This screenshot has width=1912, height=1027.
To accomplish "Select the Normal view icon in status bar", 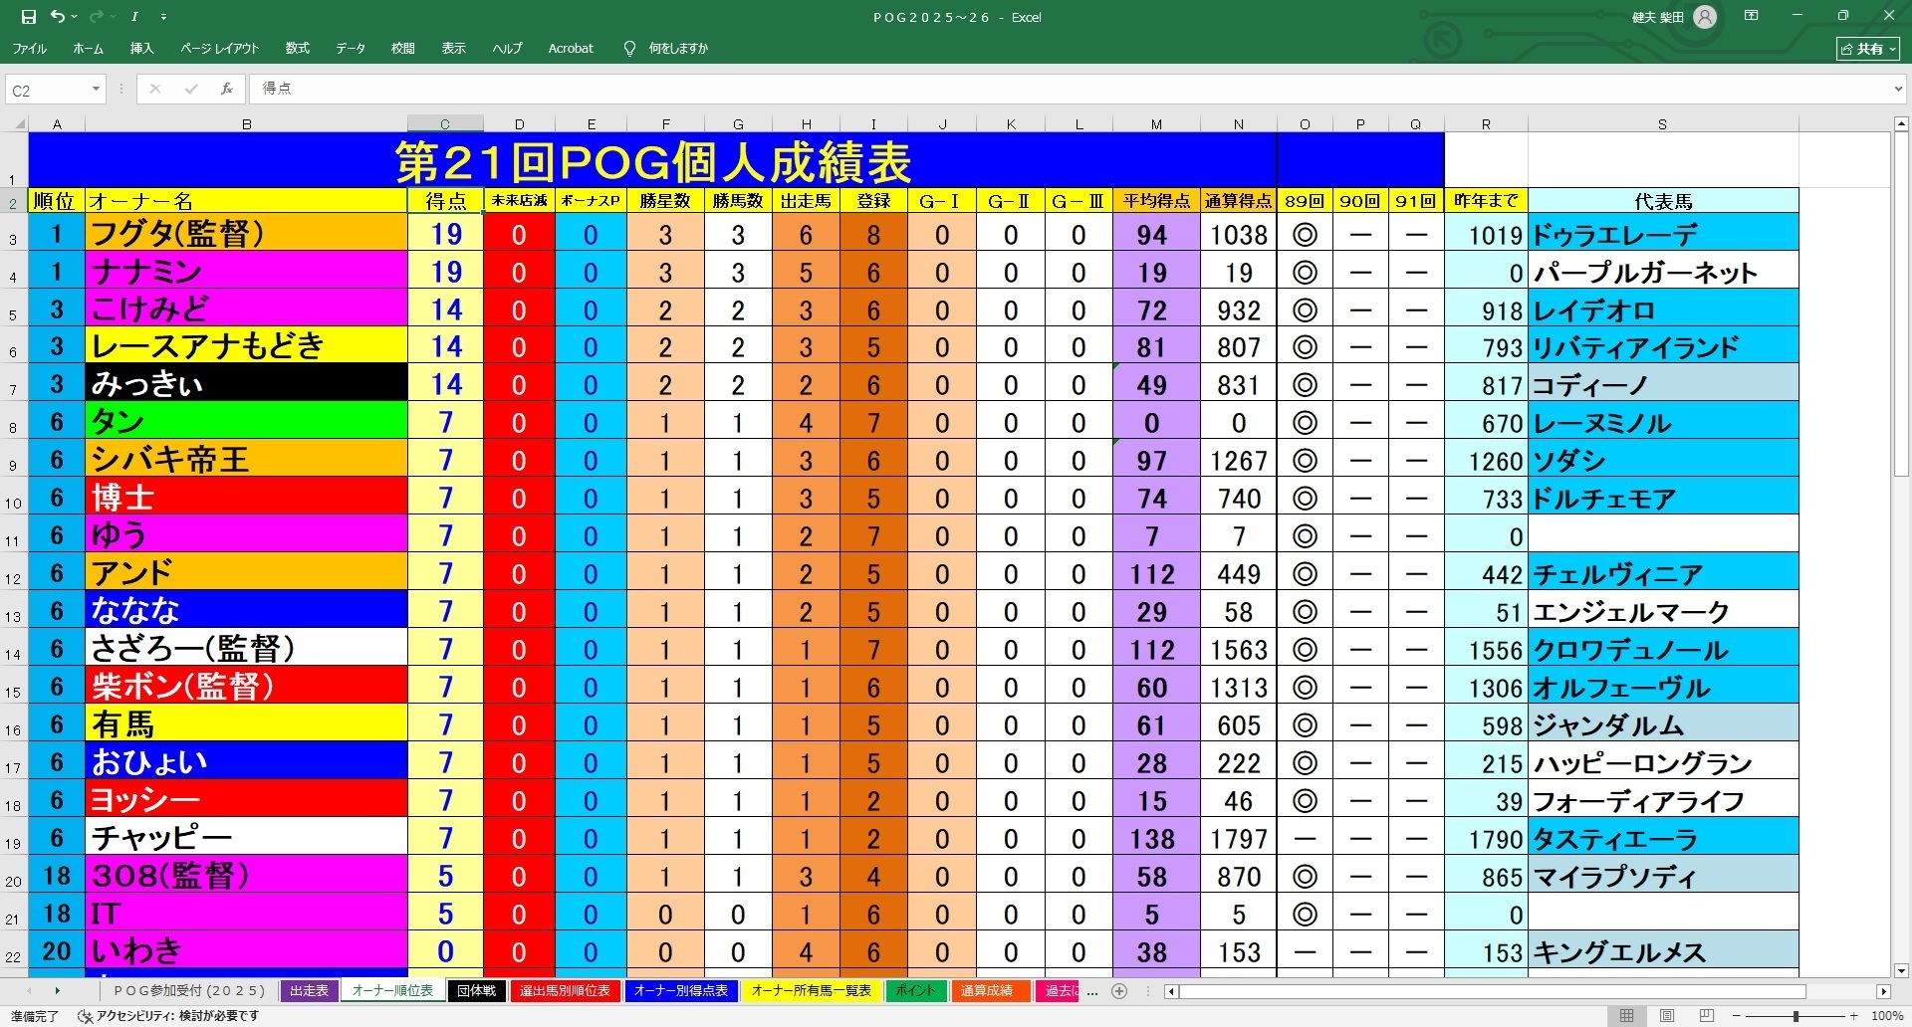I will [1626, 1016].
